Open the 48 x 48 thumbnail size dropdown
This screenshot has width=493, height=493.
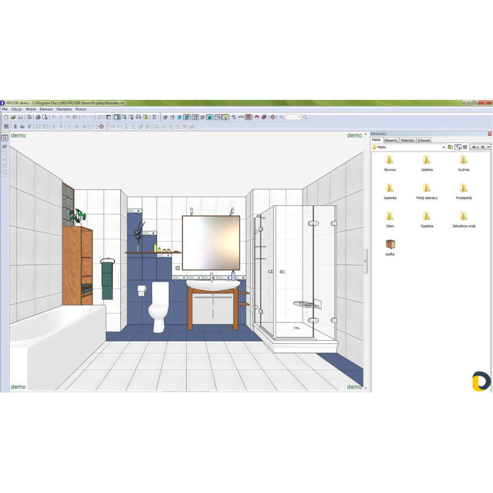click(489, 147)
